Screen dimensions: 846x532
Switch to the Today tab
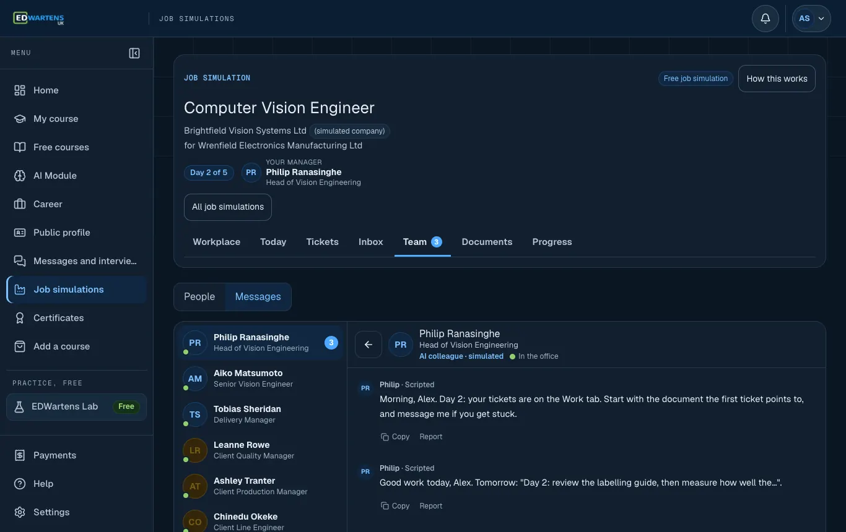pos(273,242)
